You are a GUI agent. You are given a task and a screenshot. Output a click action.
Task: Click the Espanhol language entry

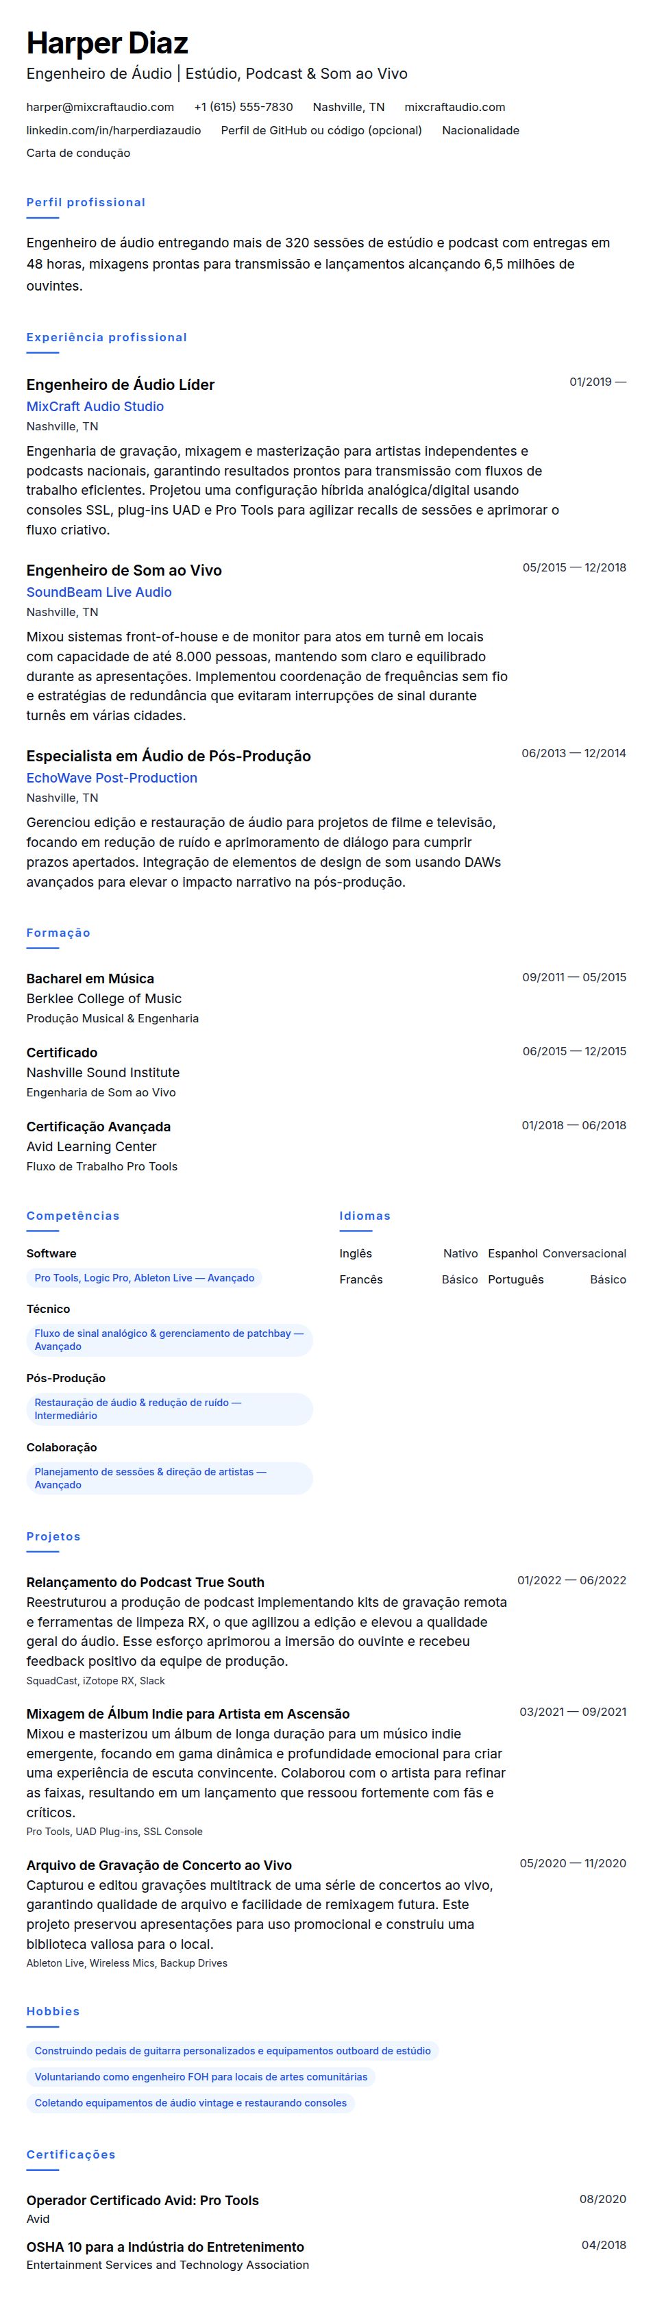point(556,1254)
